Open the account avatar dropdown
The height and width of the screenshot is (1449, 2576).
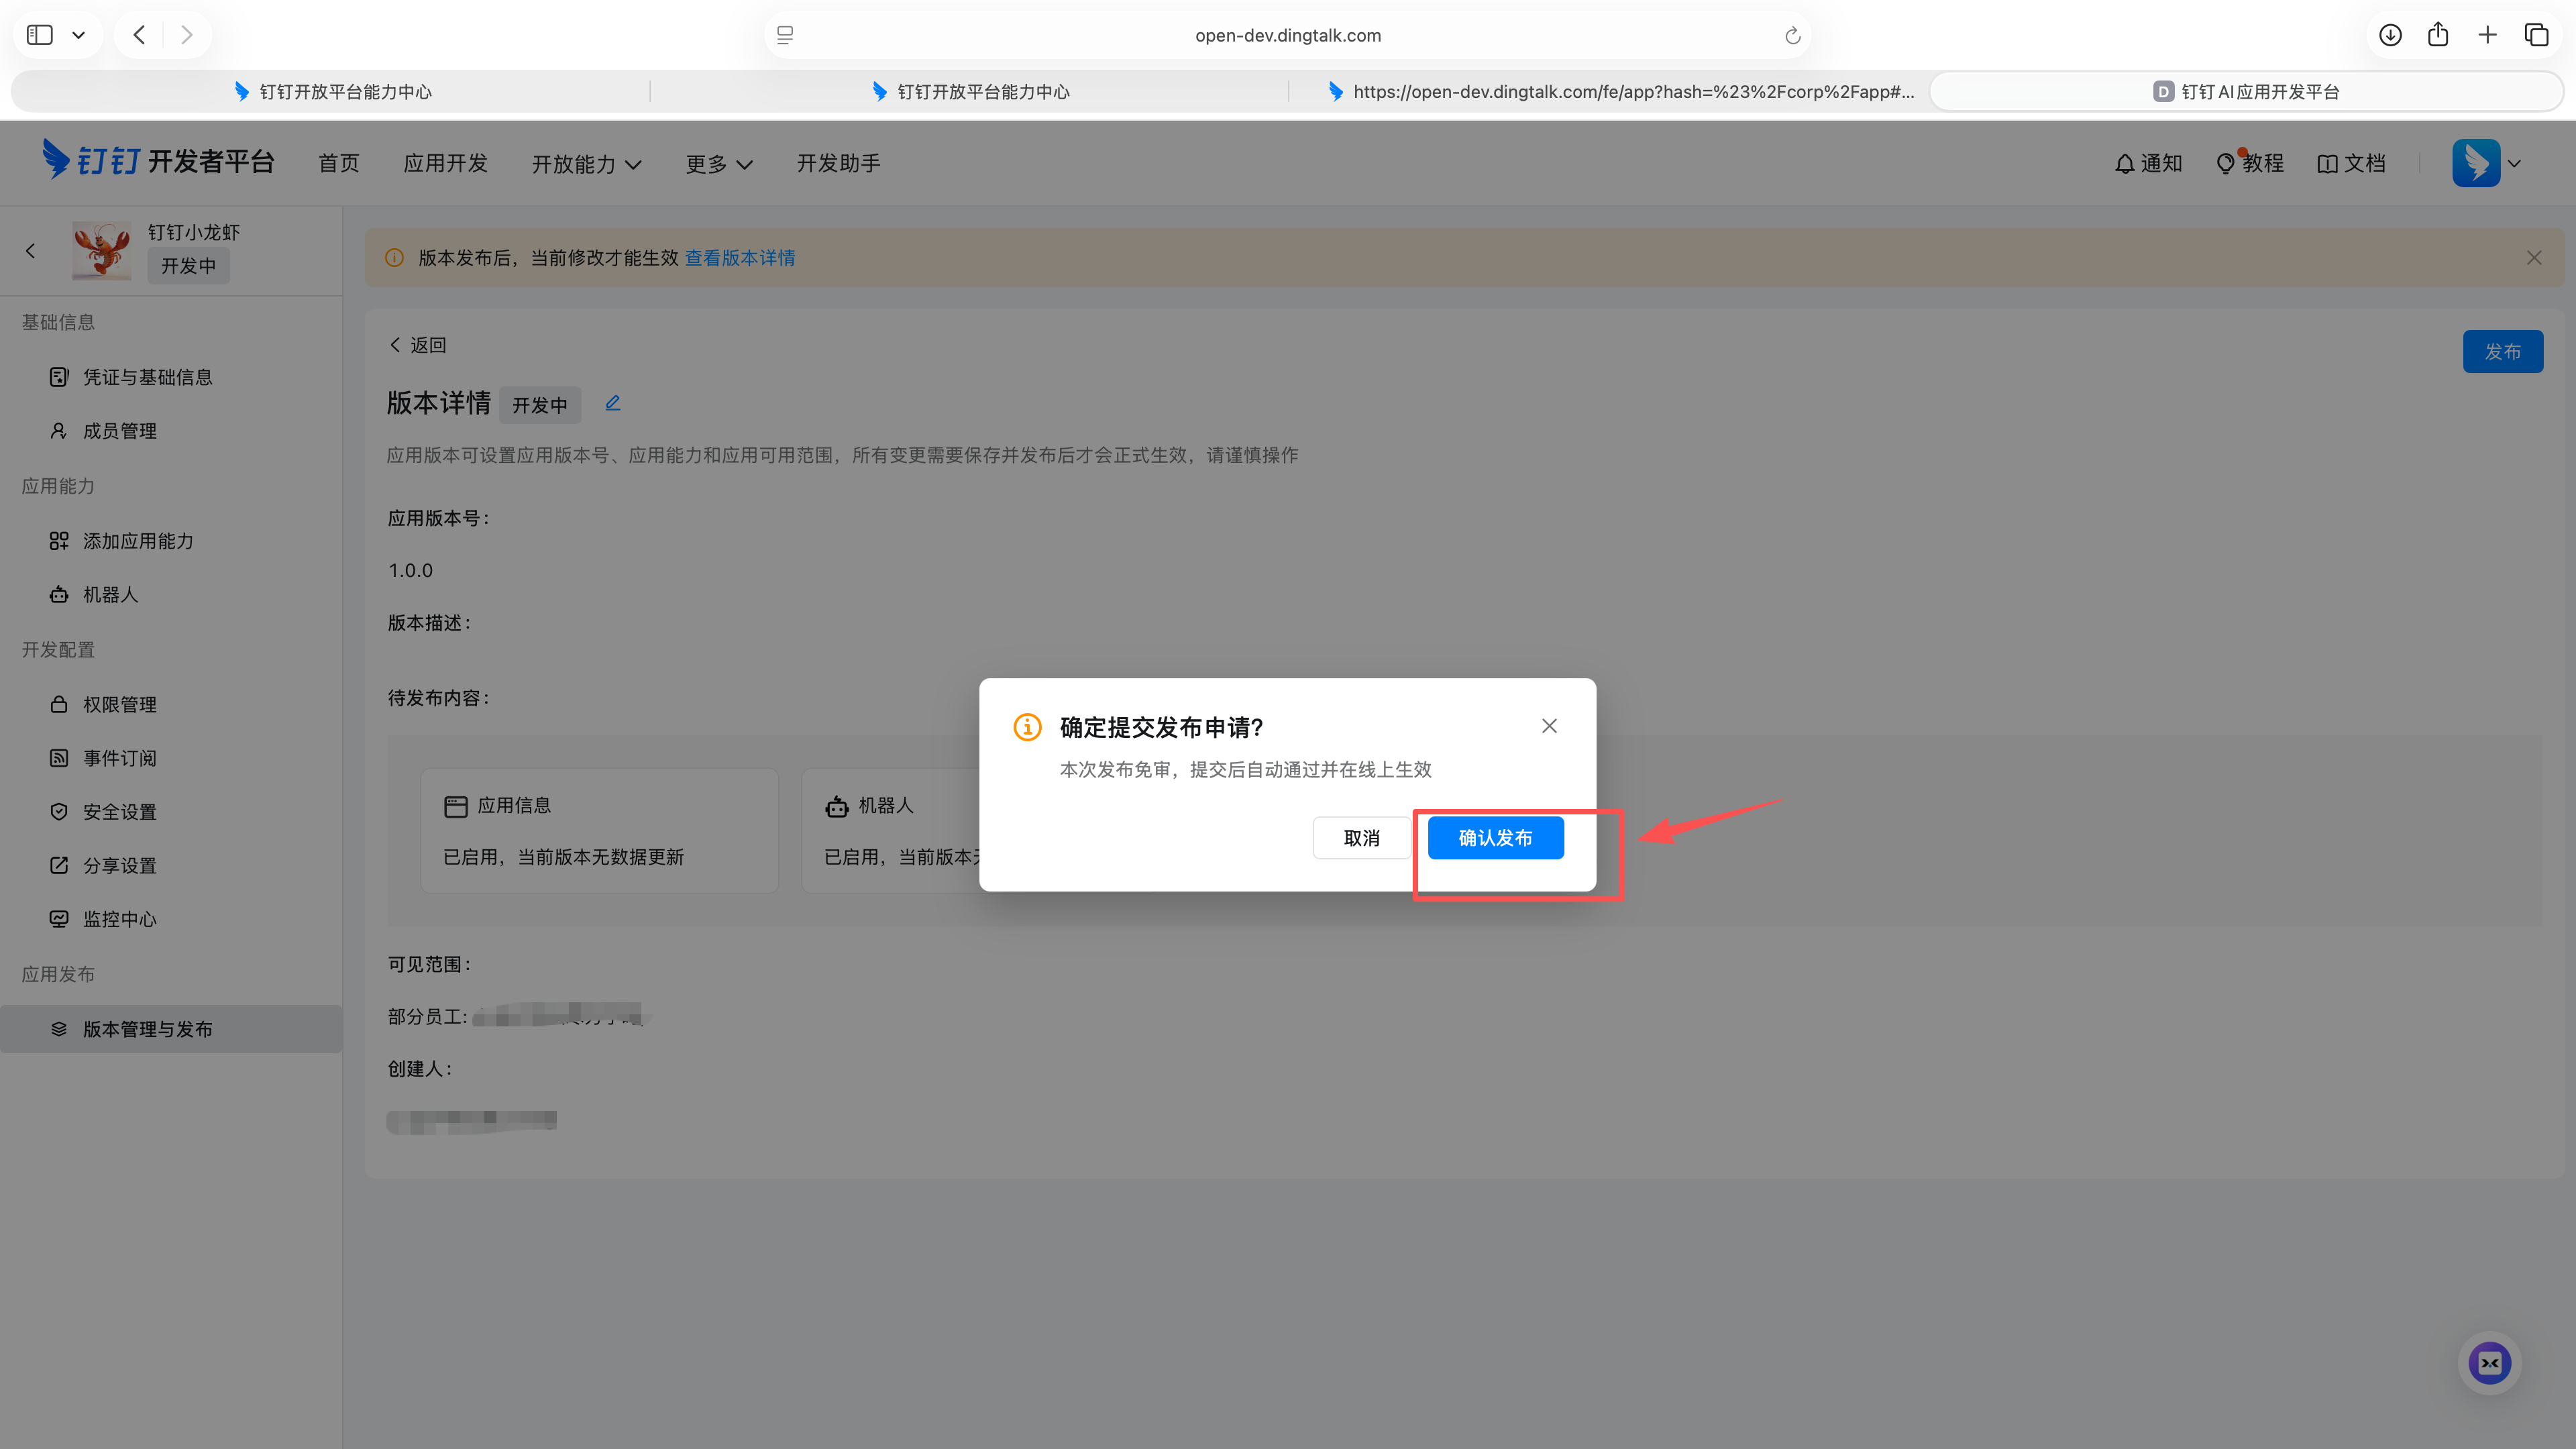coord(2487,163)
